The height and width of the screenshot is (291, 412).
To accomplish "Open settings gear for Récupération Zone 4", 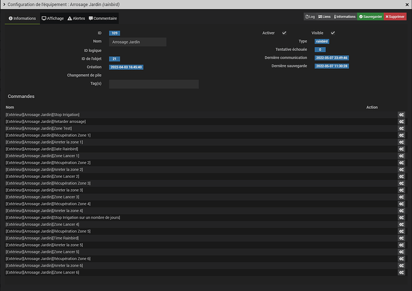I will 401,204.
